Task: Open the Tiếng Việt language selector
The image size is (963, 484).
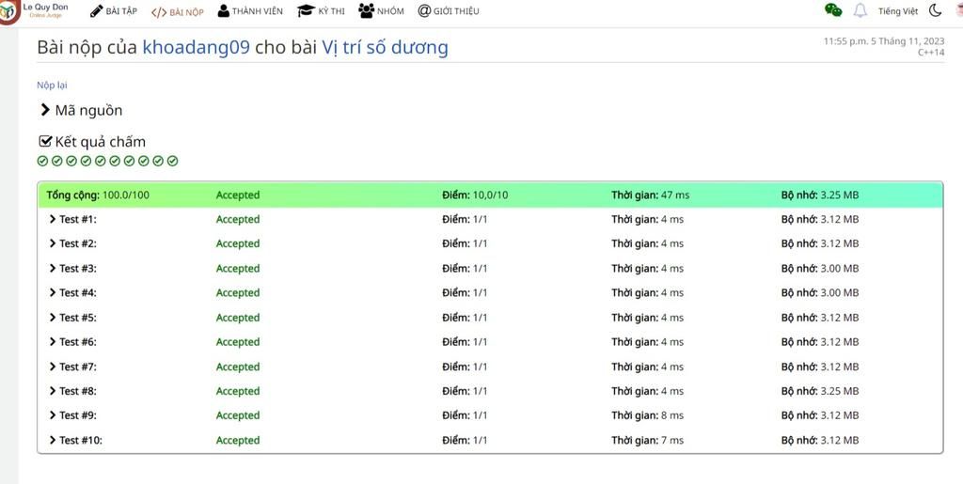Action: coord(898,11)
